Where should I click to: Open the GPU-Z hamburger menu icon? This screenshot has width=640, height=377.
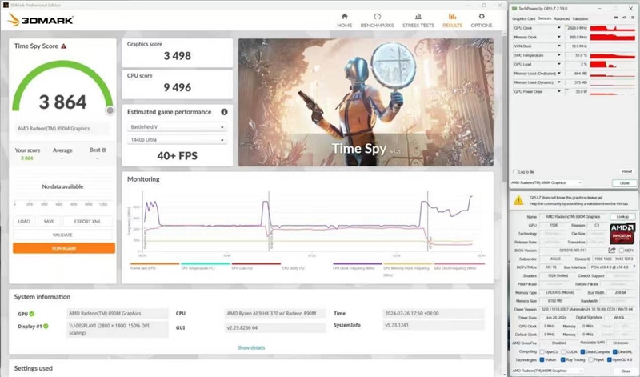(x=633, y=18)
